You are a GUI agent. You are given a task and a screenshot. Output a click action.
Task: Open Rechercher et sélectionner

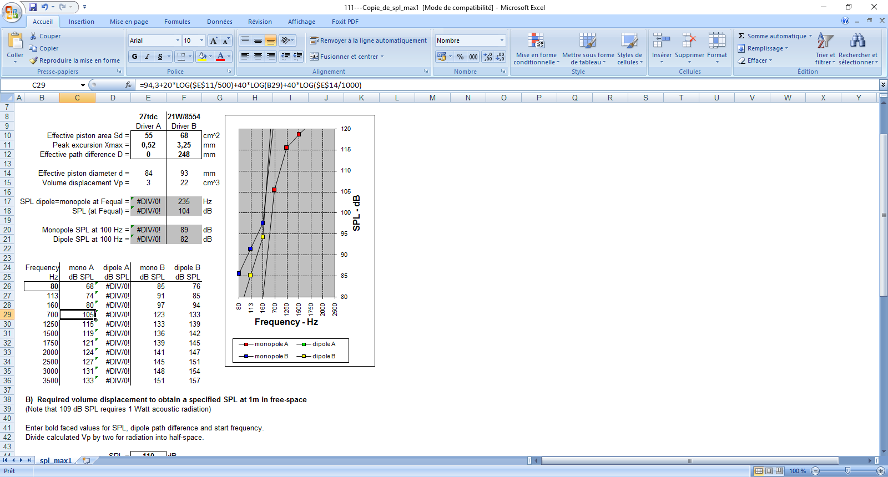click(858, 49)
